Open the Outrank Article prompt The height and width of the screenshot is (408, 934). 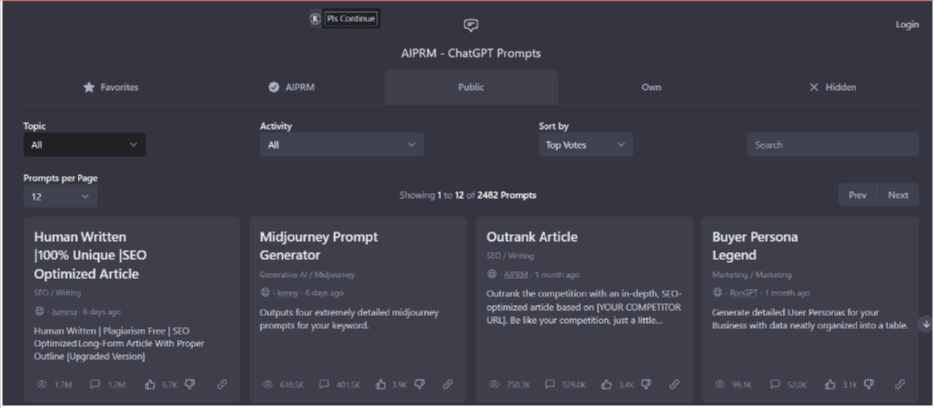532,236
